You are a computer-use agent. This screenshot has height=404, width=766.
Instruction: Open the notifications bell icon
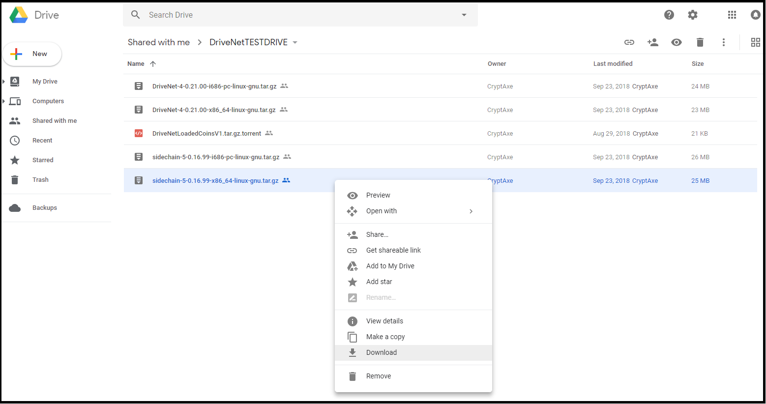coord(756,15)
